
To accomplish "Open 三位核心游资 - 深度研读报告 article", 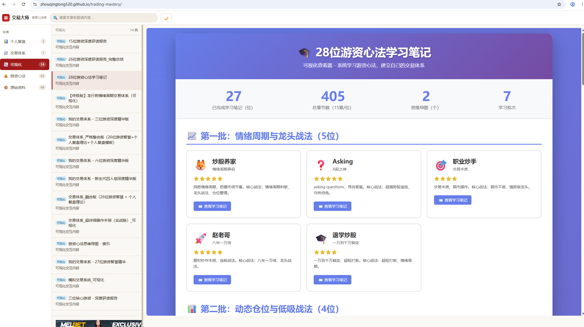I will tap(97, 301).
